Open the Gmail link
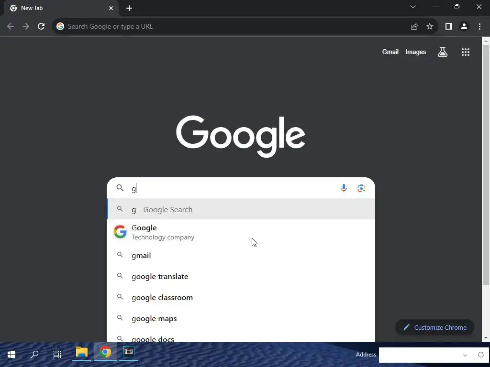The width and height of the screenshot is (490, 367). tap(390, 52)
